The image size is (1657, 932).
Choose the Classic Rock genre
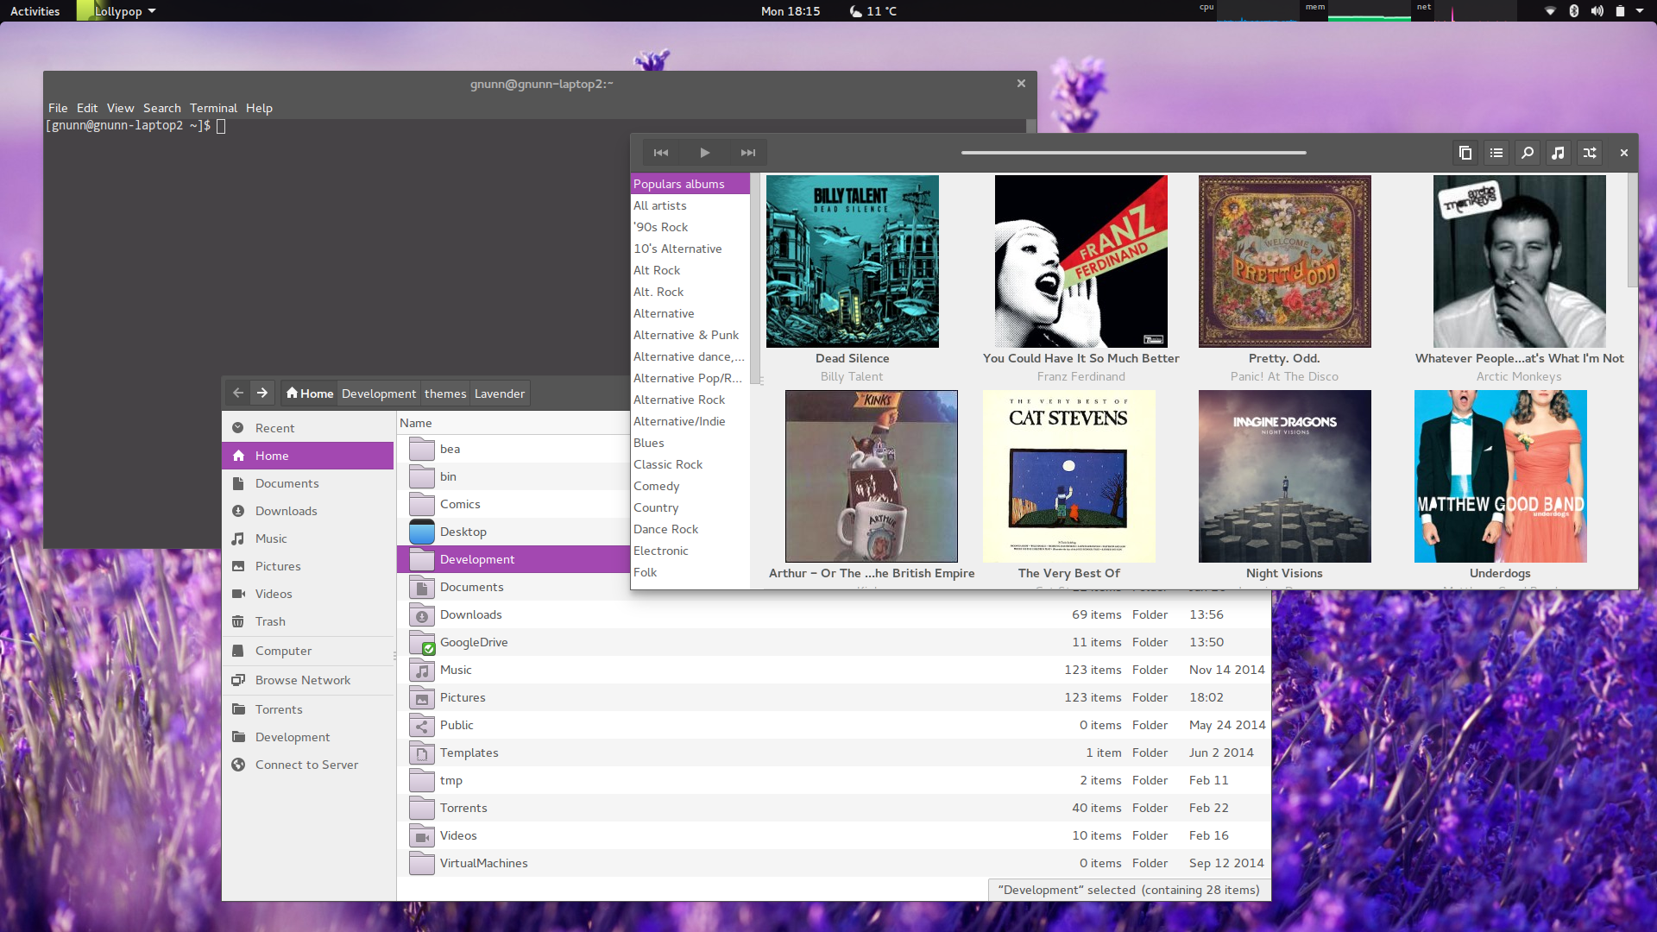click(690, 464)
